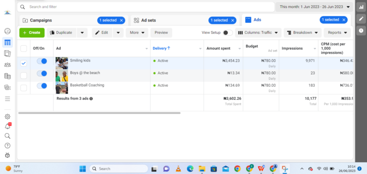Turn off the Boys @ the beach ad switch
This screenshot has width=367, height=174.
coord(42,73)
